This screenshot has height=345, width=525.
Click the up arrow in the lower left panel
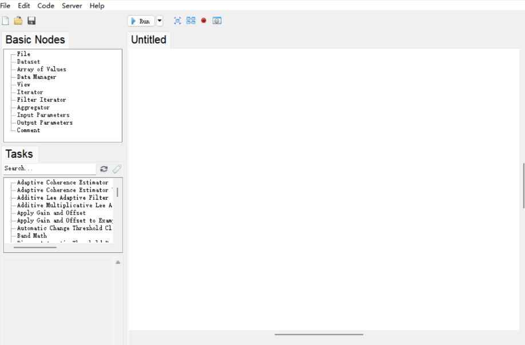point(118,262)
